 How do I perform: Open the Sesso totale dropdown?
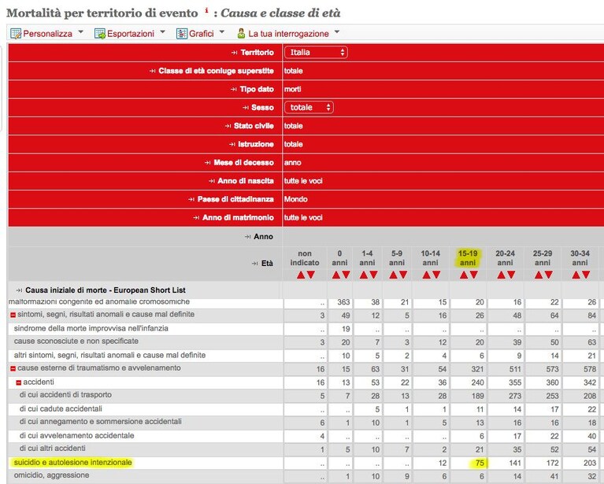click(309, 108)
